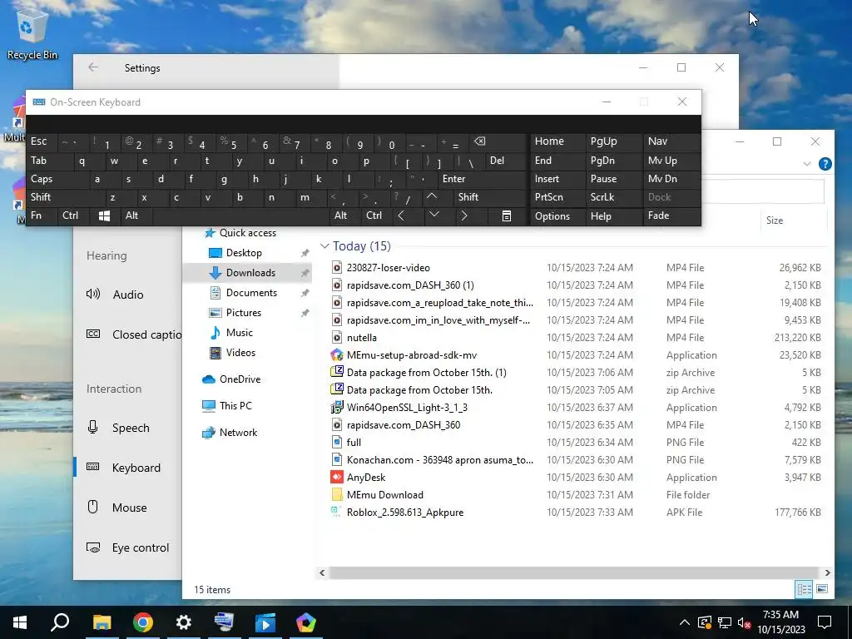Open the Recycle Bin desktop icon

pos(32,33)
